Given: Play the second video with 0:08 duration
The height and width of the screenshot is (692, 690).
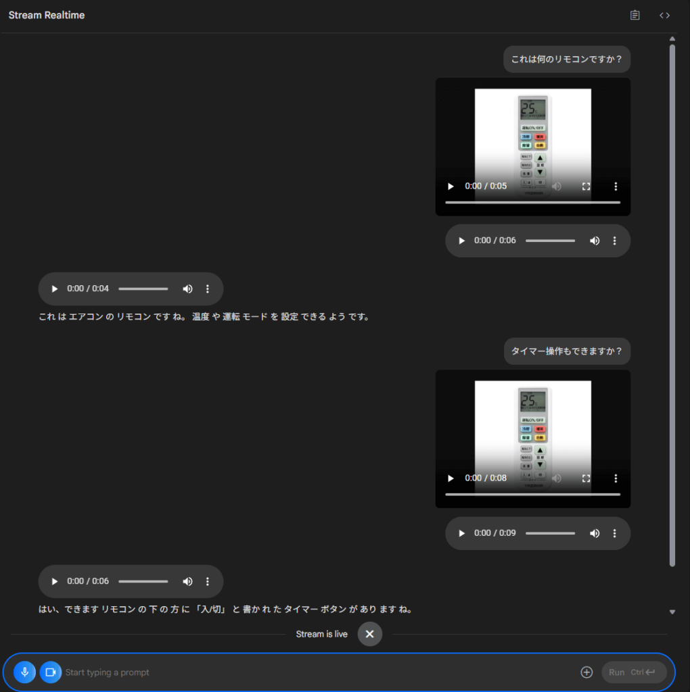Looking at the screenshot, I should tap(451, 478).
